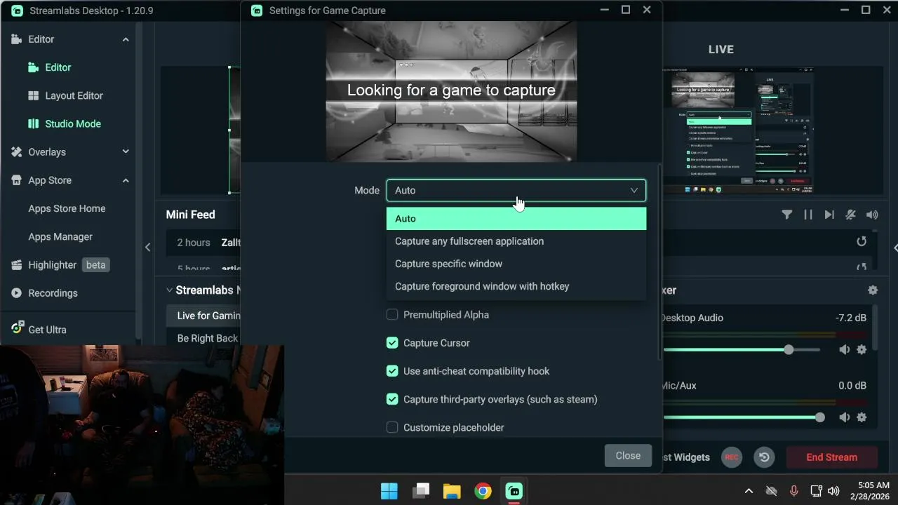Click the Mode dropdown chevron arrow
The height and width of the screenshot is (505, 898).
tap(634, 190)
